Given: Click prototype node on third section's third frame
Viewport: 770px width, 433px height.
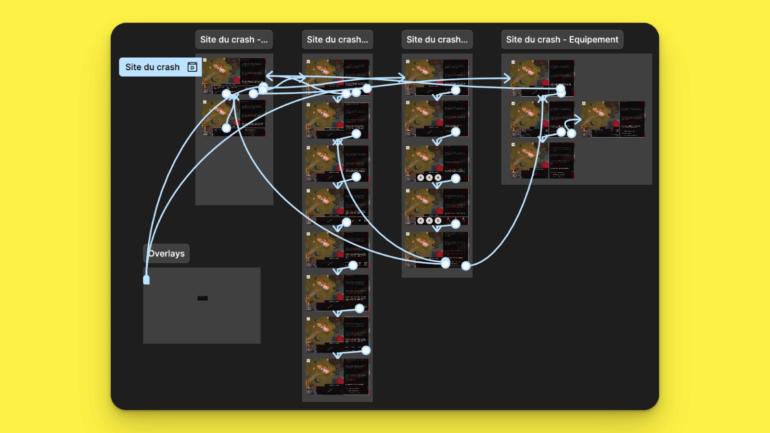Looking at the screenshot, I should [456, 178].
